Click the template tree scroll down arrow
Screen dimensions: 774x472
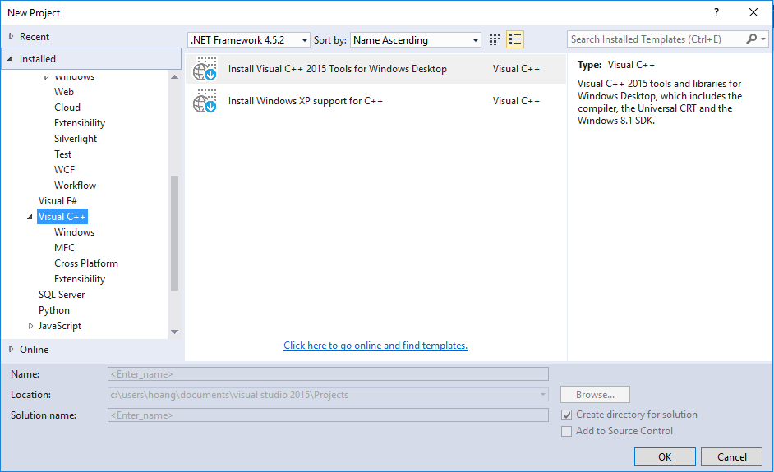click(x=174, y=332)
